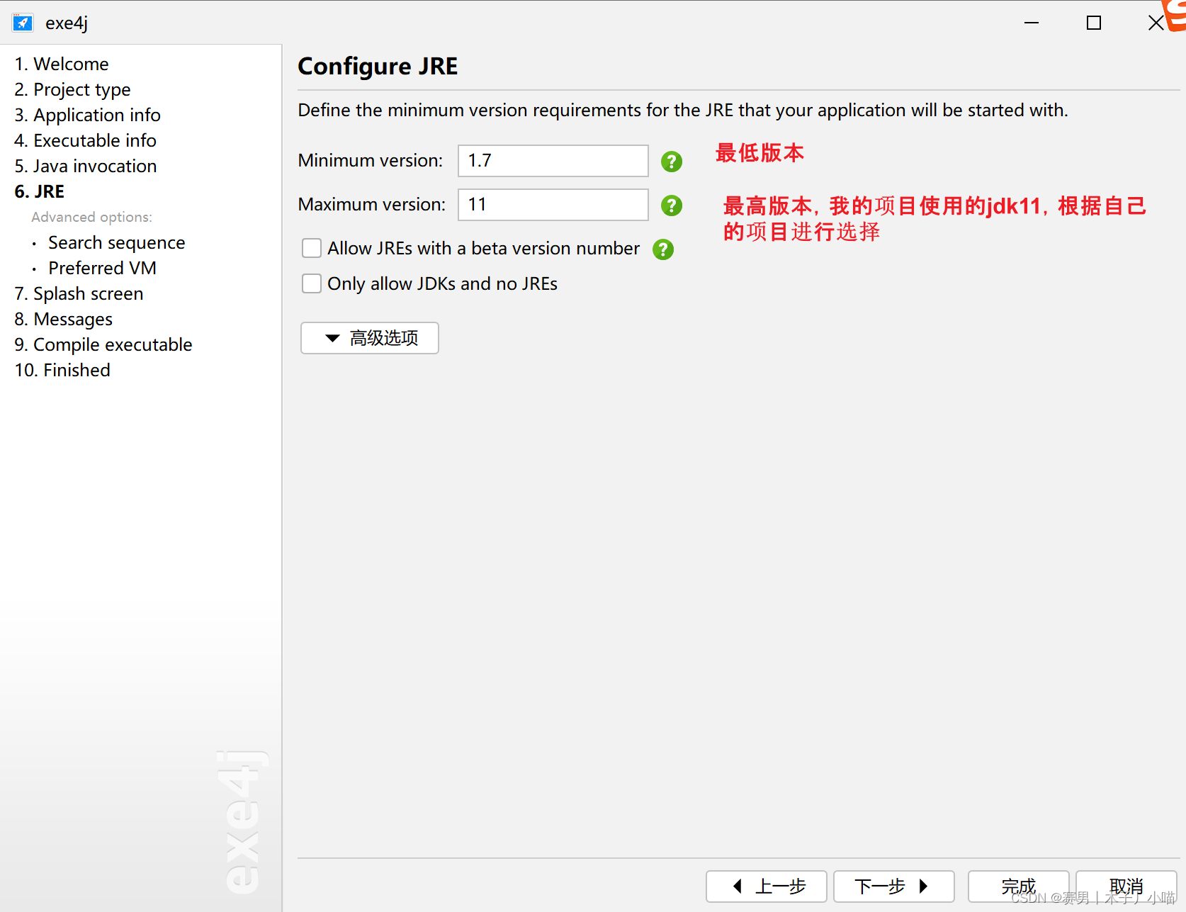
Task: Go to step 3 Application info
Action: click(x=87, y=115)
